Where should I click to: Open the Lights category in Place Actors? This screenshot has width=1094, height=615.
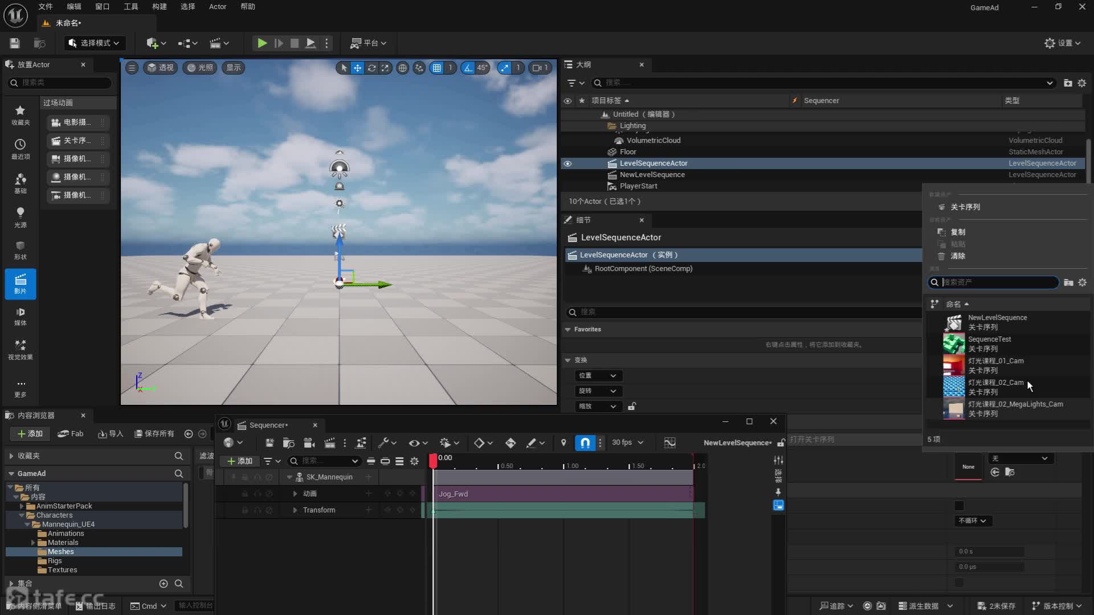coord(21,216)
